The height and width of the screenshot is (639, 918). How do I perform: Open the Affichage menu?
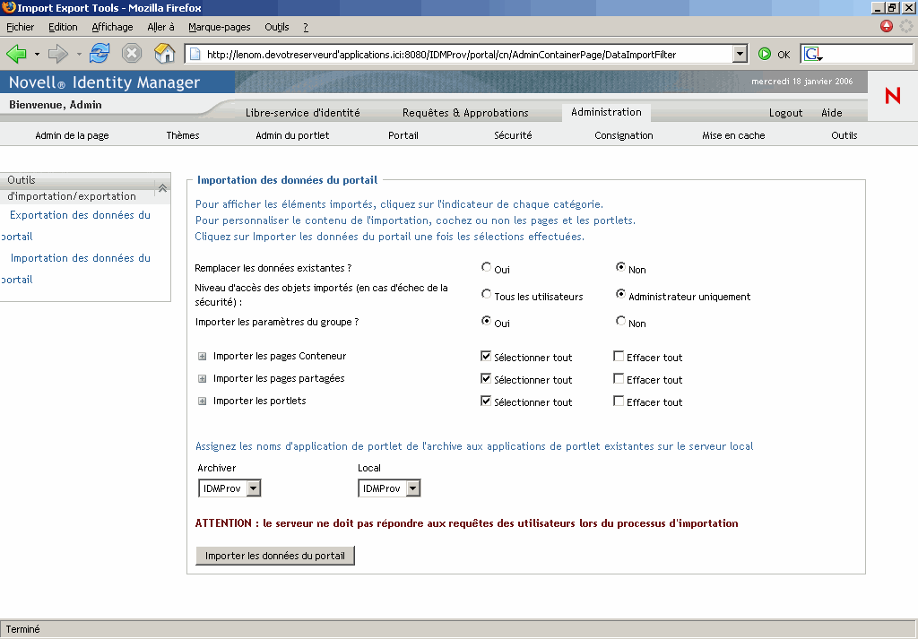(x=112, y=27)
